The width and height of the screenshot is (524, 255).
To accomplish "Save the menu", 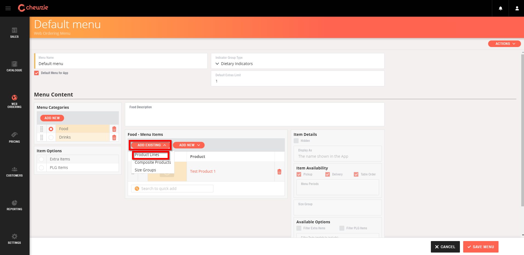I will pos(481,247).
